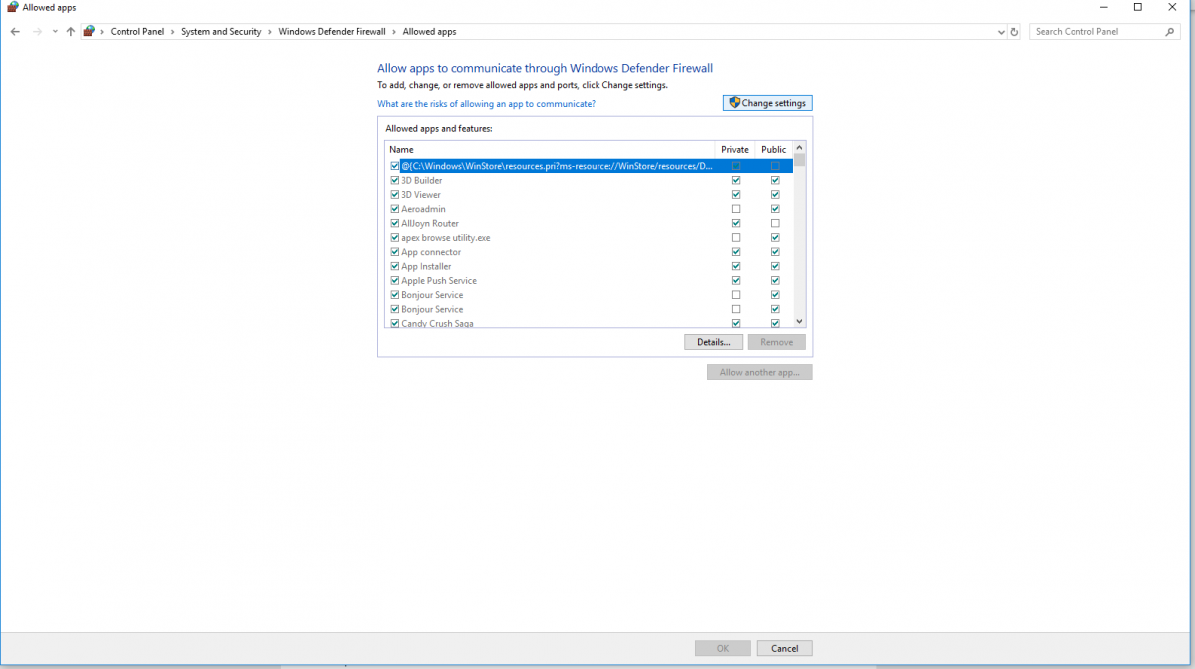Open the risks of allowing an app link
The height and width of the screenshot is (669, 1195).
486,104
